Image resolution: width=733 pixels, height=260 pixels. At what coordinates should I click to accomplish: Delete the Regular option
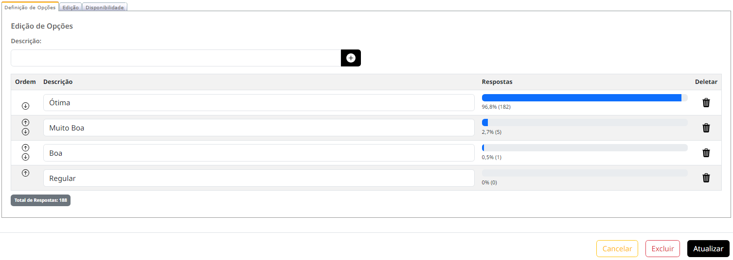[x=706, y=178]
